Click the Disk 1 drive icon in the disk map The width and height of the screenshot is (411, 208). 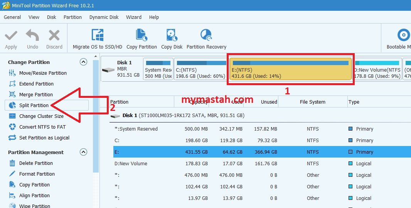coord(108,70)
